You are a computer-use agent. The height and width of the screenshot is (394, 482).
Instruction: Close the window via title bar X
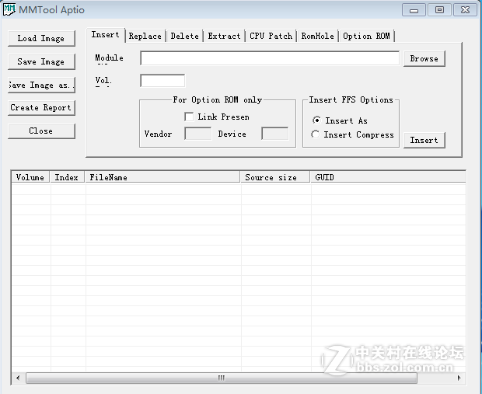click(x=466, y=10)
